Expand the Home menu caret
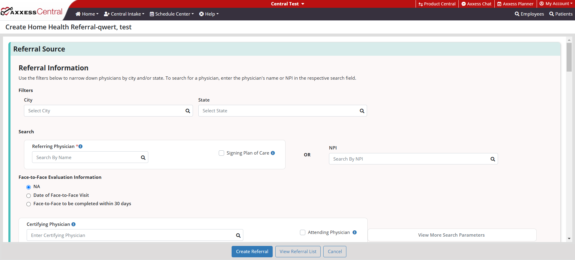The width and height of the screenshot is (575, 260). pos(97,14)
